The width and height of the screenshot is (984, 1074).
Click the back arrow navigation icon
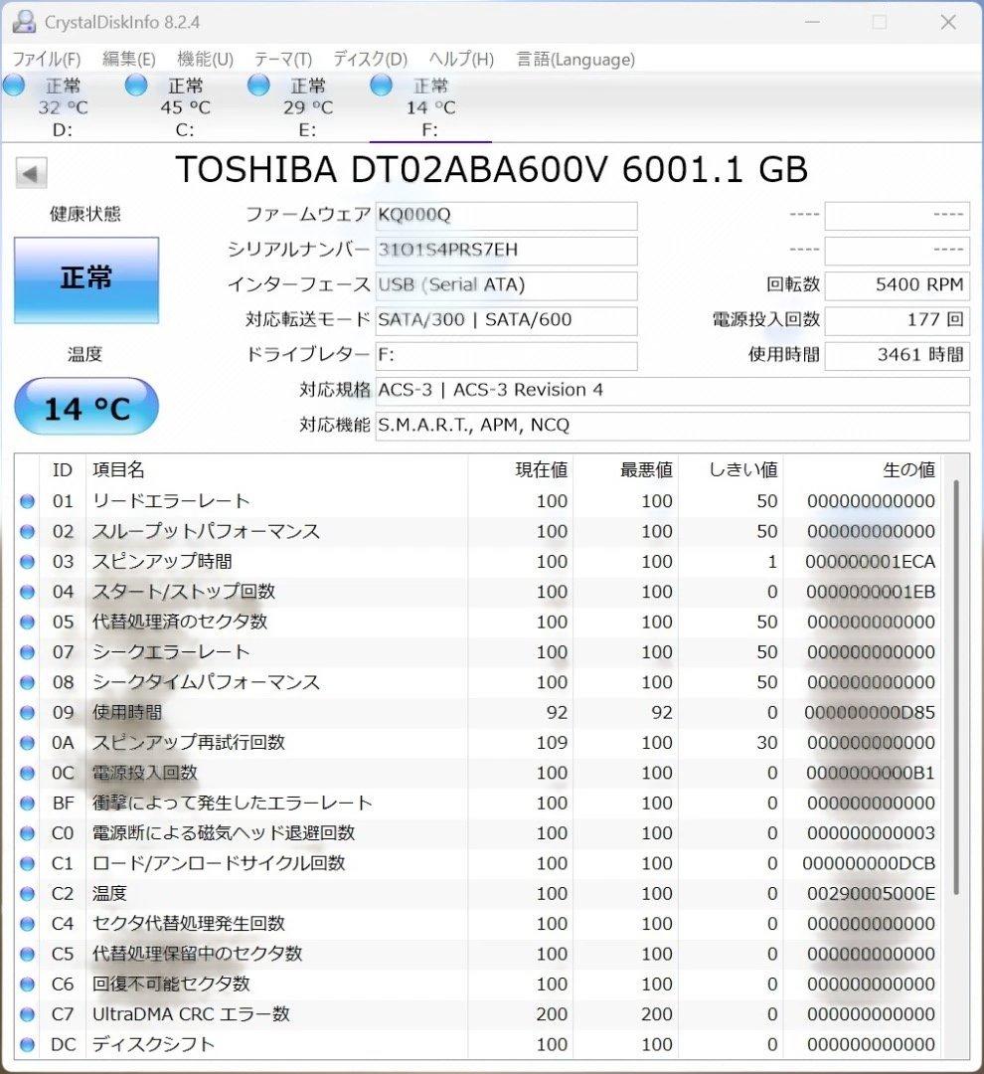pos(31,173)
